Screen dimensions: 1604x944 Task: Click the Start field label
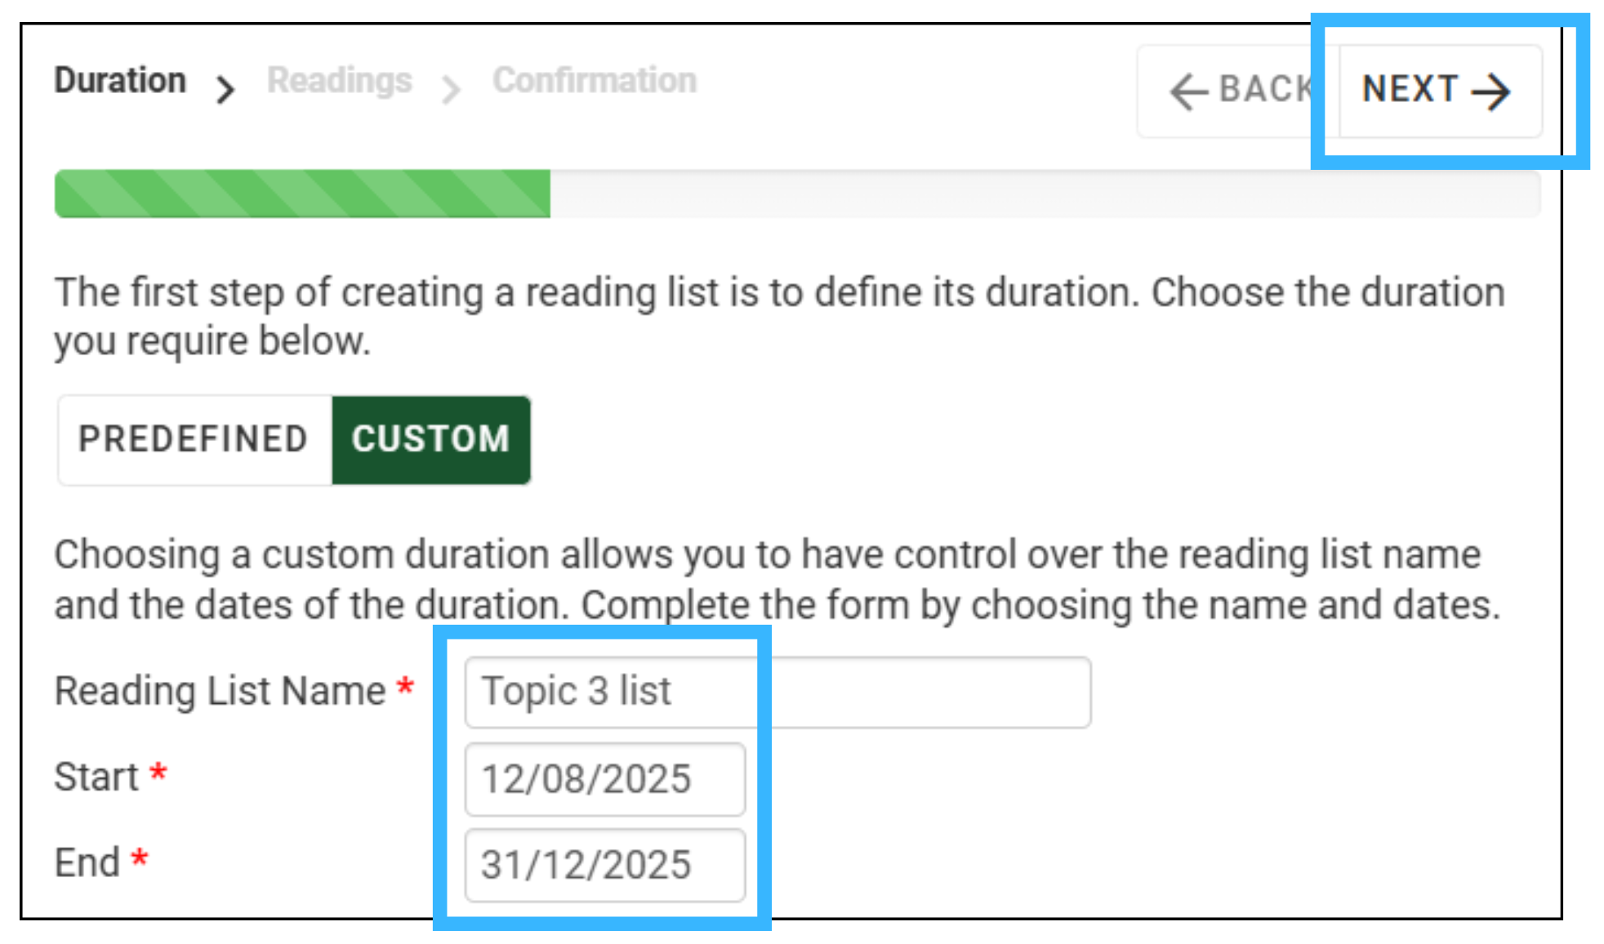point(96,777)
